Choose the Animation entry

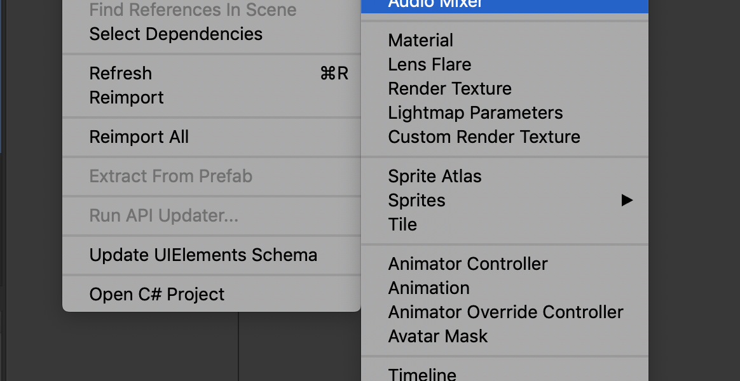428,288
